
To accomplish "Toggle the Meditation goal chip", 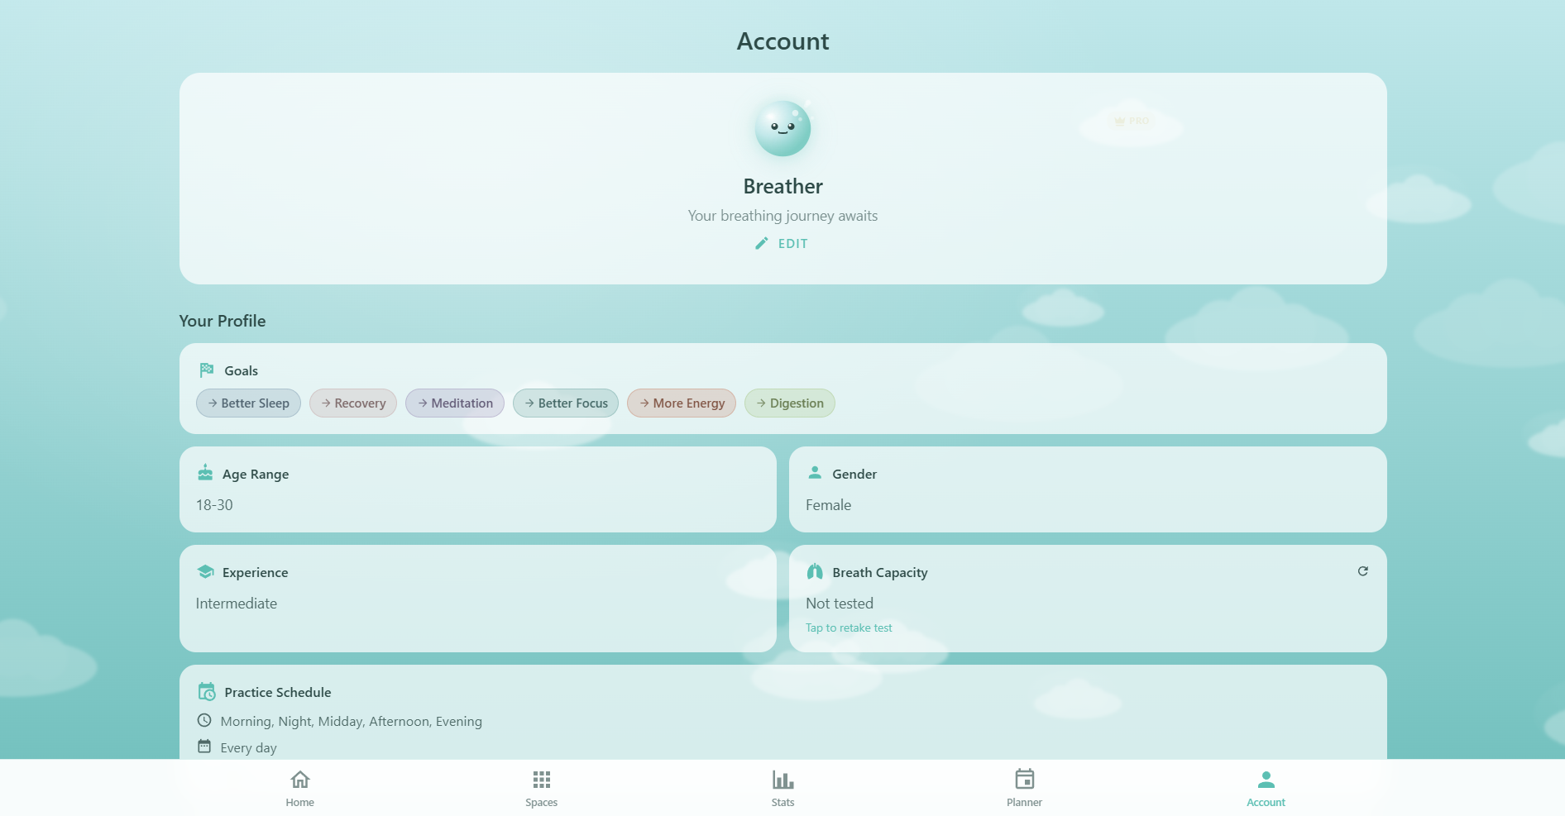I will pyautogui.click(x=454, y=403).
